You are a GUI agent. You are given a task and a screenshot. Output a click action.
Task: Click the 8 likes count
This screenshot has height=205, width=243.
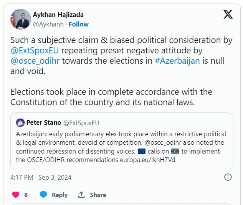26,195
